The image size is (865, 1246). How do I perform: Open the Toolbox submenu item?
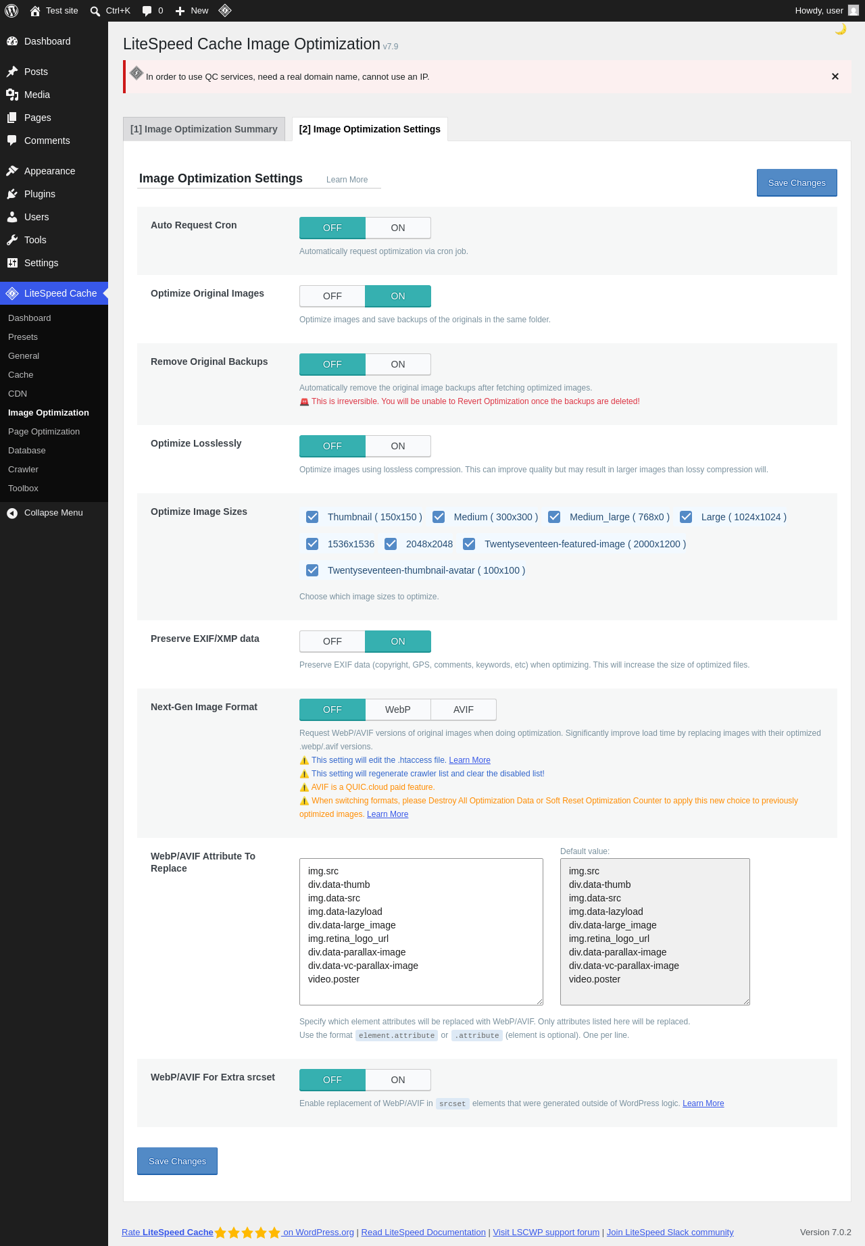coord(23,489)
